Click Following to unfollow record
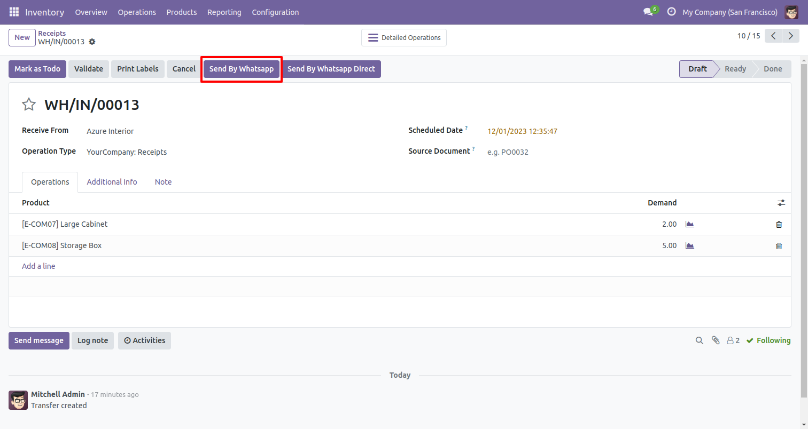 click(x=768, y=340)
